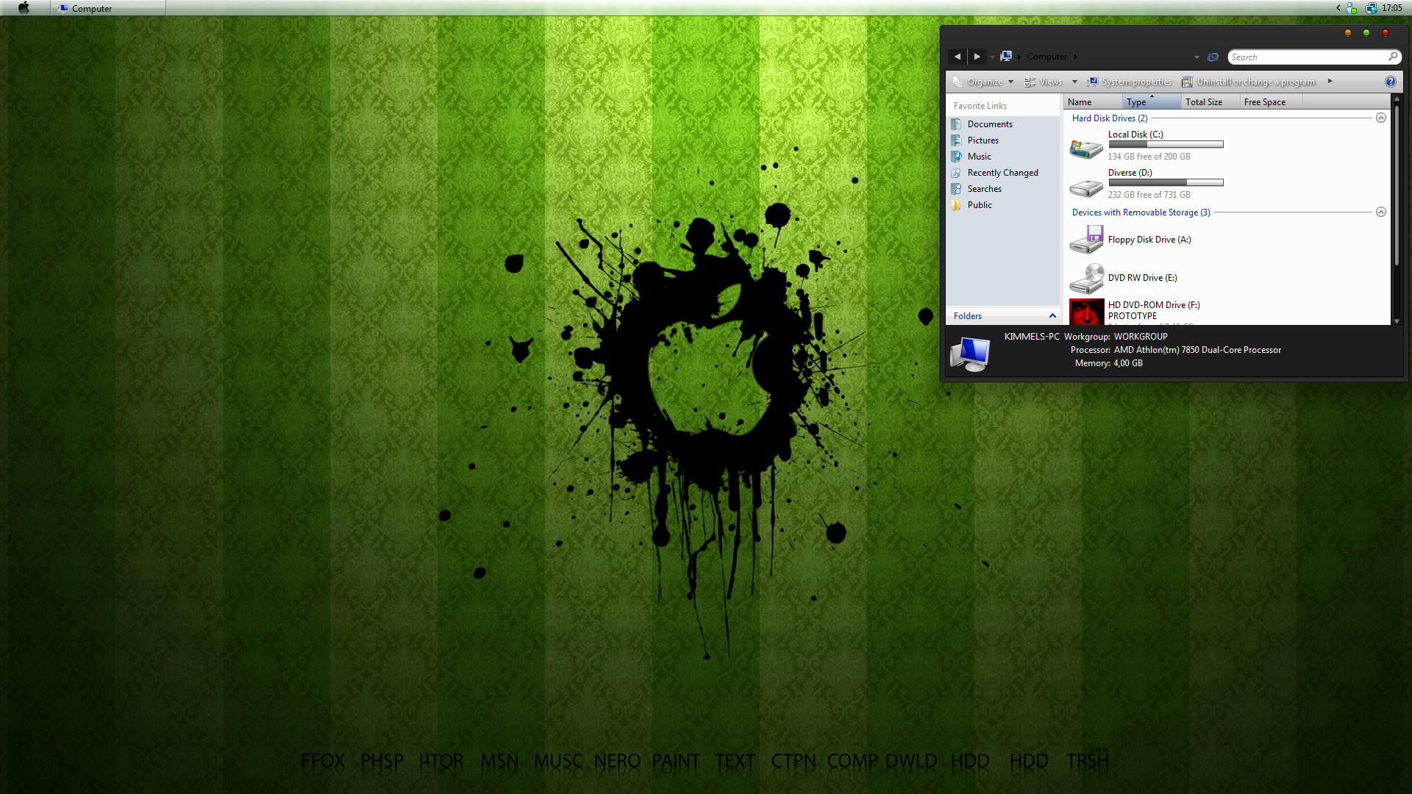The image size is (1412, 794).
Task: Click Local Disk (C:) usage bar
Action: click(x=1166, y=145)
